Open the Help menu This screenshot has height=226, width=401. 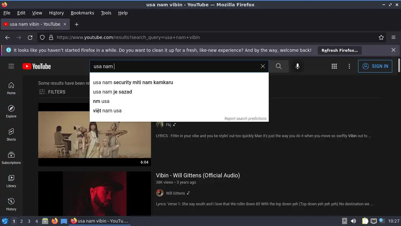click(x=123, y=13)
